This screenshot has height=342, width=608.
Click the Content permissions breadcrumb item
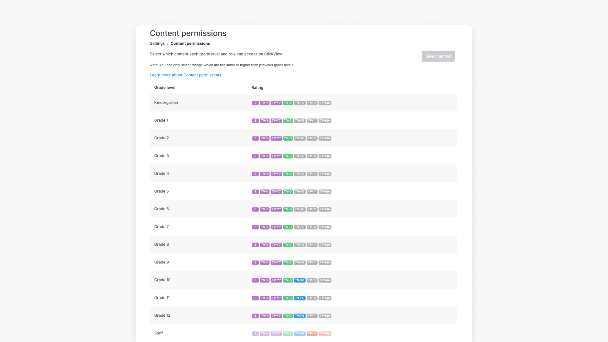pos(190,43)
